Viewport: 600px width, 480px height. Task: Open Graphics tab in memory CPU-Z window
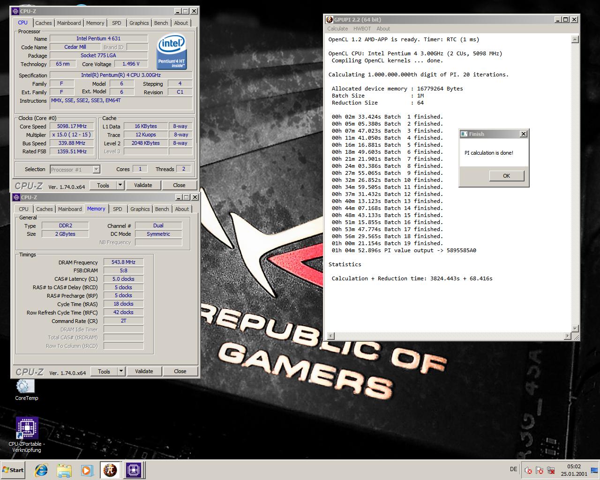pyautogui.click(x=140, y=209)
